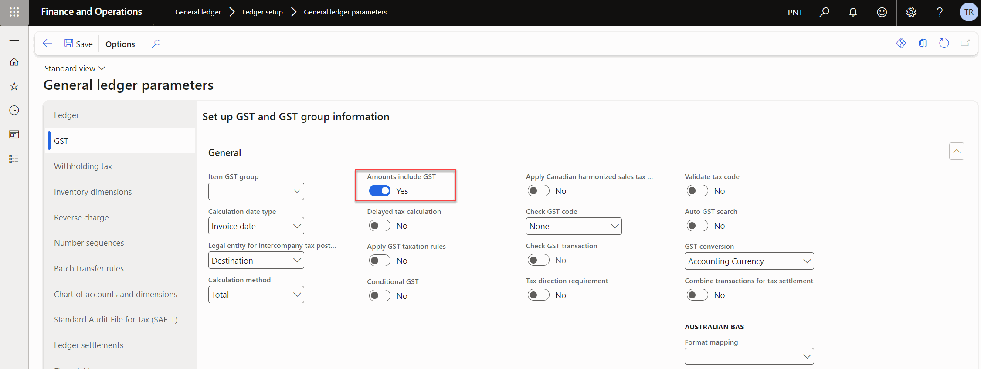The height and width of the screenshot is (369, 981).
Task: Expand the navigation pane hamburger icon
Action: click(14, 38)
